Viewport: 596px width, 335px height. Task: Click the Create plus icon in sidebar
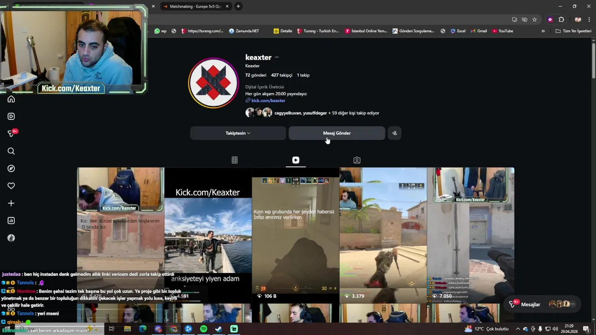pyautogui.click(x=11, y=203)
